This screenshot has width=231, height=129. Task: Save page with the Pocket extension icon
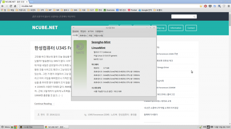click(210, 6)
